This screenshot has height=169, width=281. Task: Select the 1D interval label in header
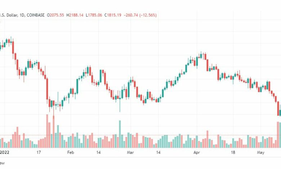tap(22, 15)
